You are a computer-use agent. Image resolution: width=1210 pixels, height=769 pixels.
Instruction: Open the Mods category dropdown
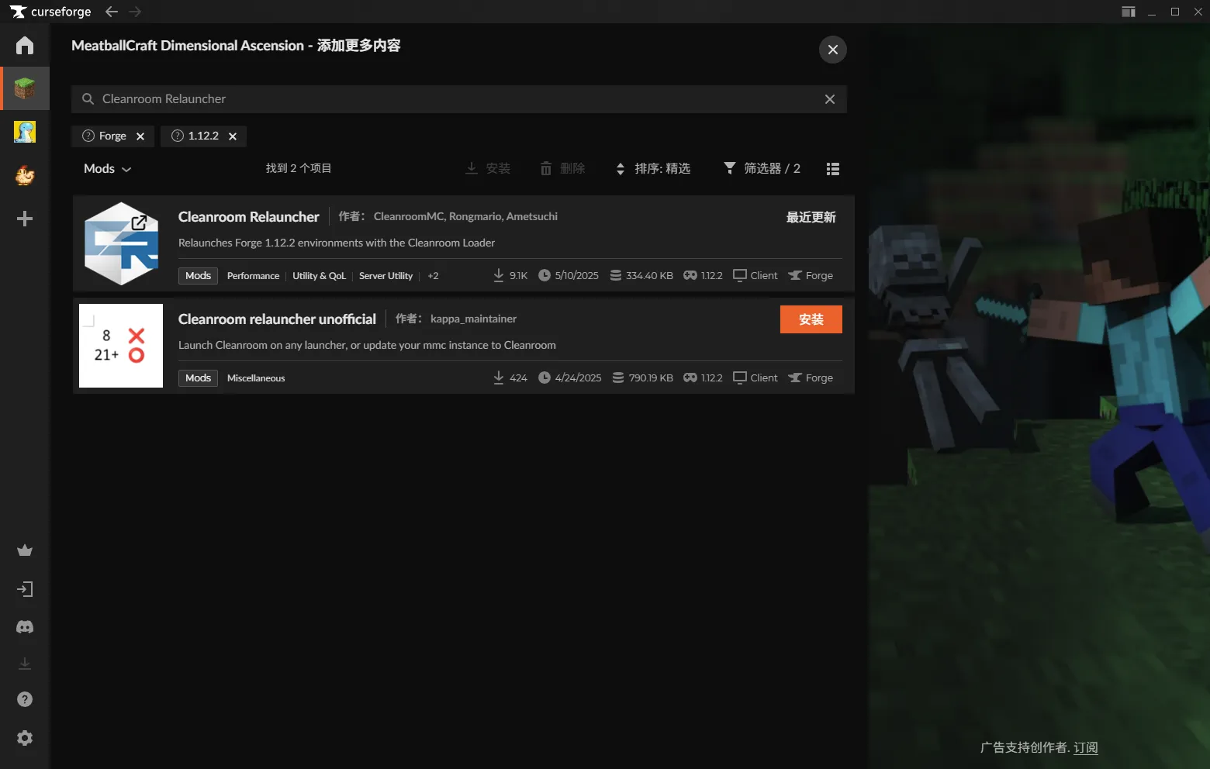pyautogui.click(x=107, y=169)
